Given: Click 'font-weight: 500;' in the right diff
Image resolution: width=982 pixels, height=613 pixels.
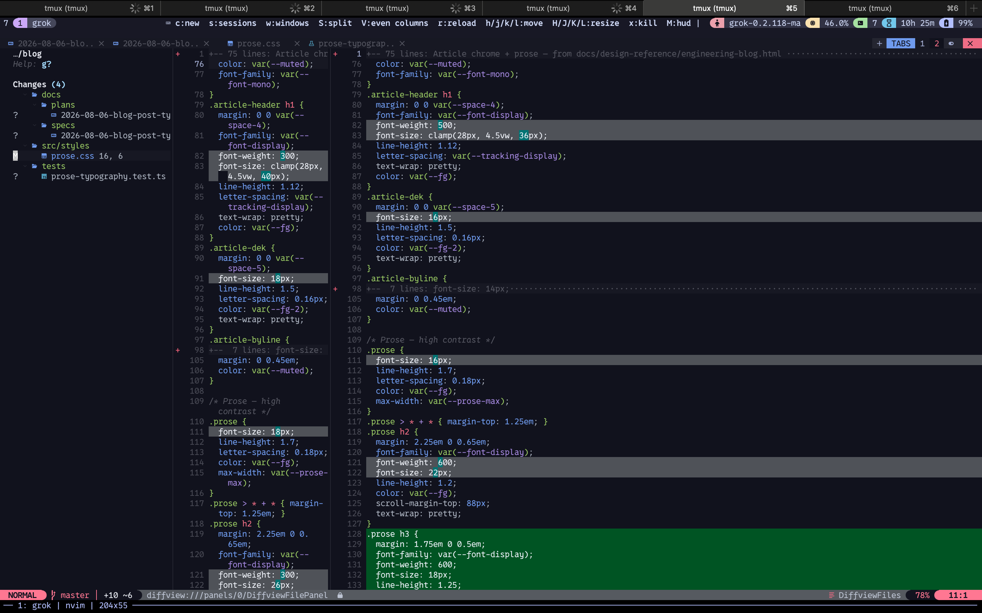Looking at the screenshot, I should [x=416, y=125].
